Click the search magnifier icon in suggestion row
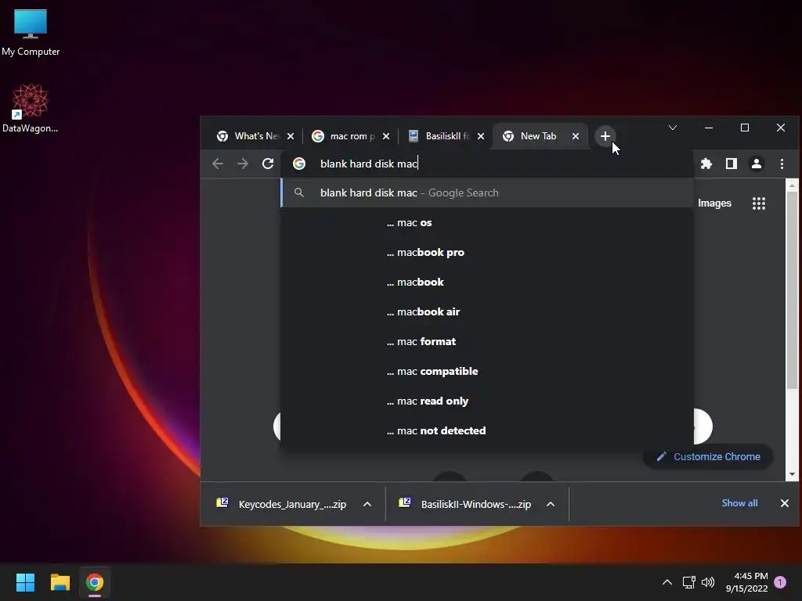The height and width of the screenshot is (601, 802). coord(299,193)
